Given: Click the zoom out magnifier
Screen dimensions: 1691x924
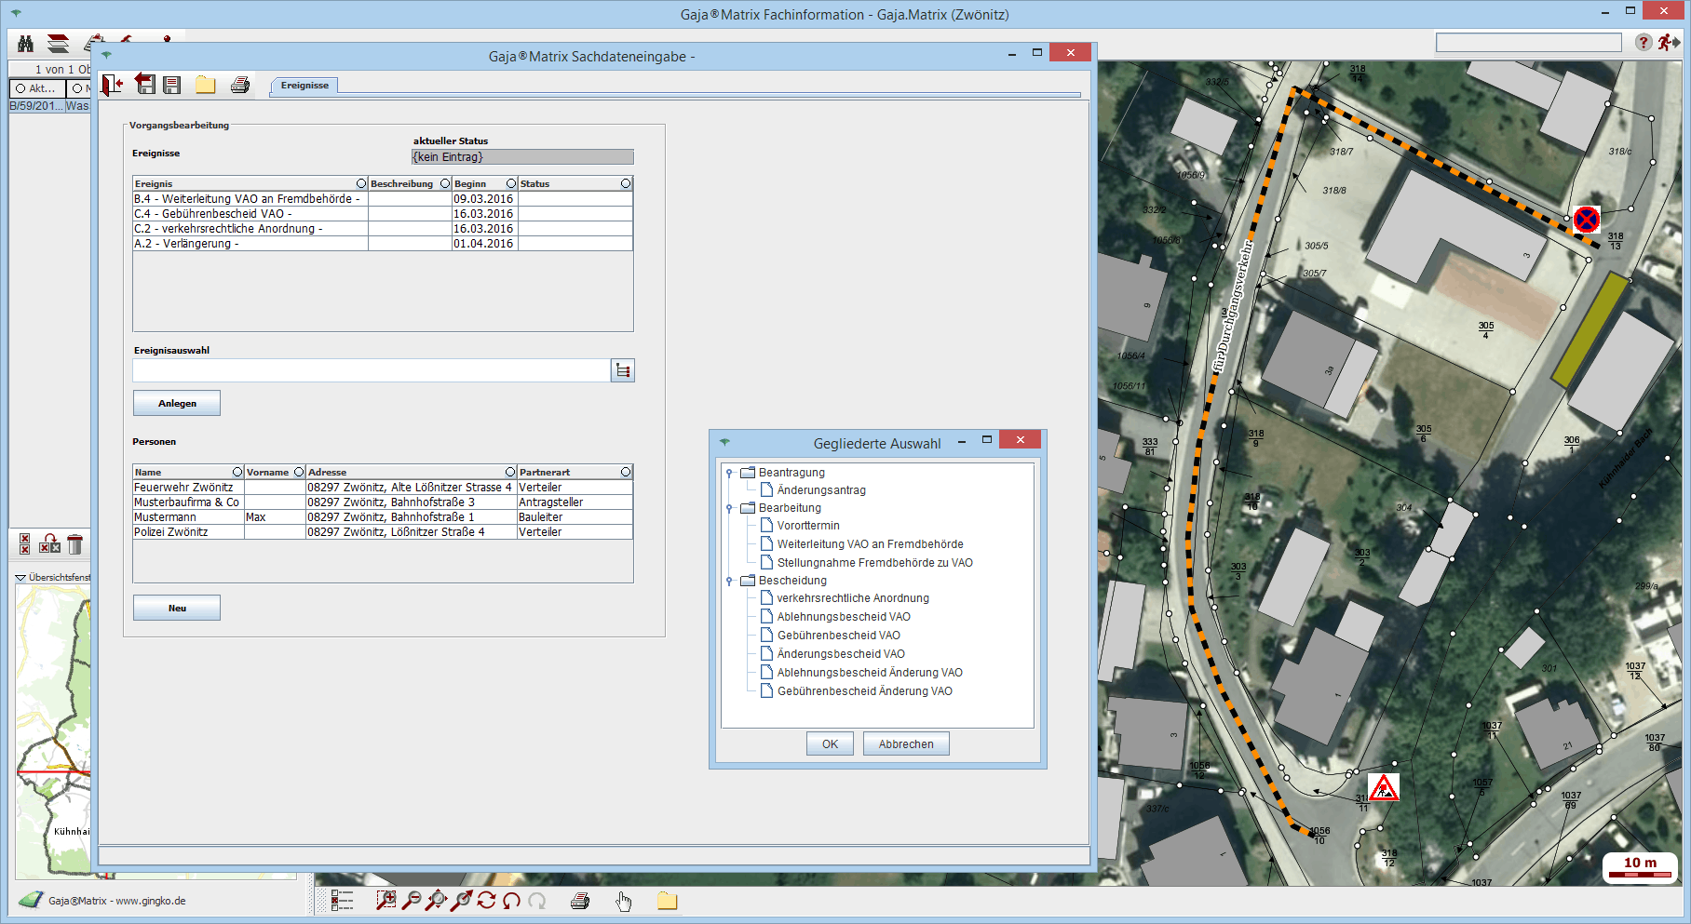Looking at the screenshot, I should click(411, 900).
